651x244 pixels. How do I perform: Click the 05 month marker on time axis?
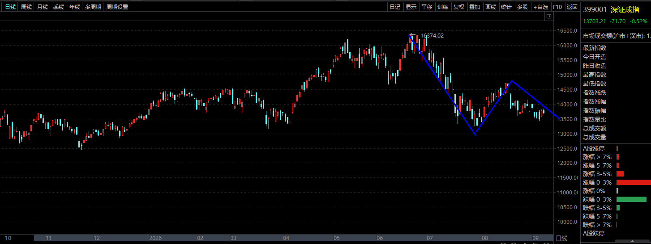coord(336,238)
